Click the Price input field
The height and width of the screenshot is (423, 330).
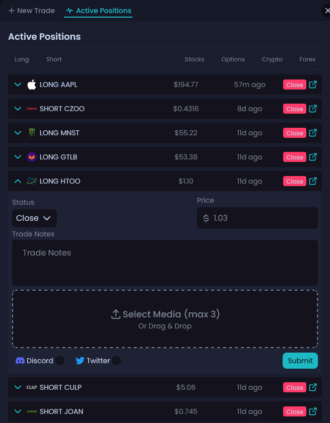pos(262,218)
